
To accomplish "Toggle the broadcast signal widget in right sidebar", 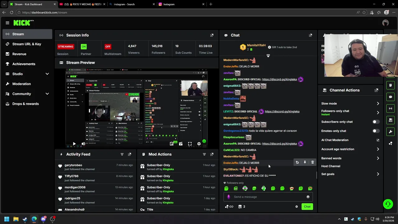I will click(391, 108).
